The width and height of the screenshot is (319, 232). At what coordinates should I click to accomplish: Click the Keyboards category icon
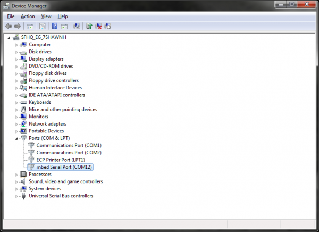[23, 102]
